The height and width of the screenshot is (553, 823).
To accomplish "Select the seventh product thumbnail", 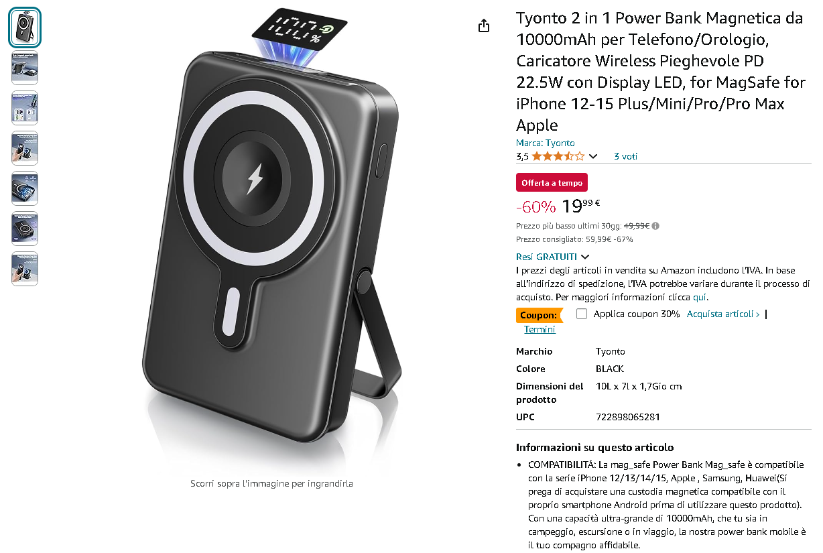I will [25, 269].
